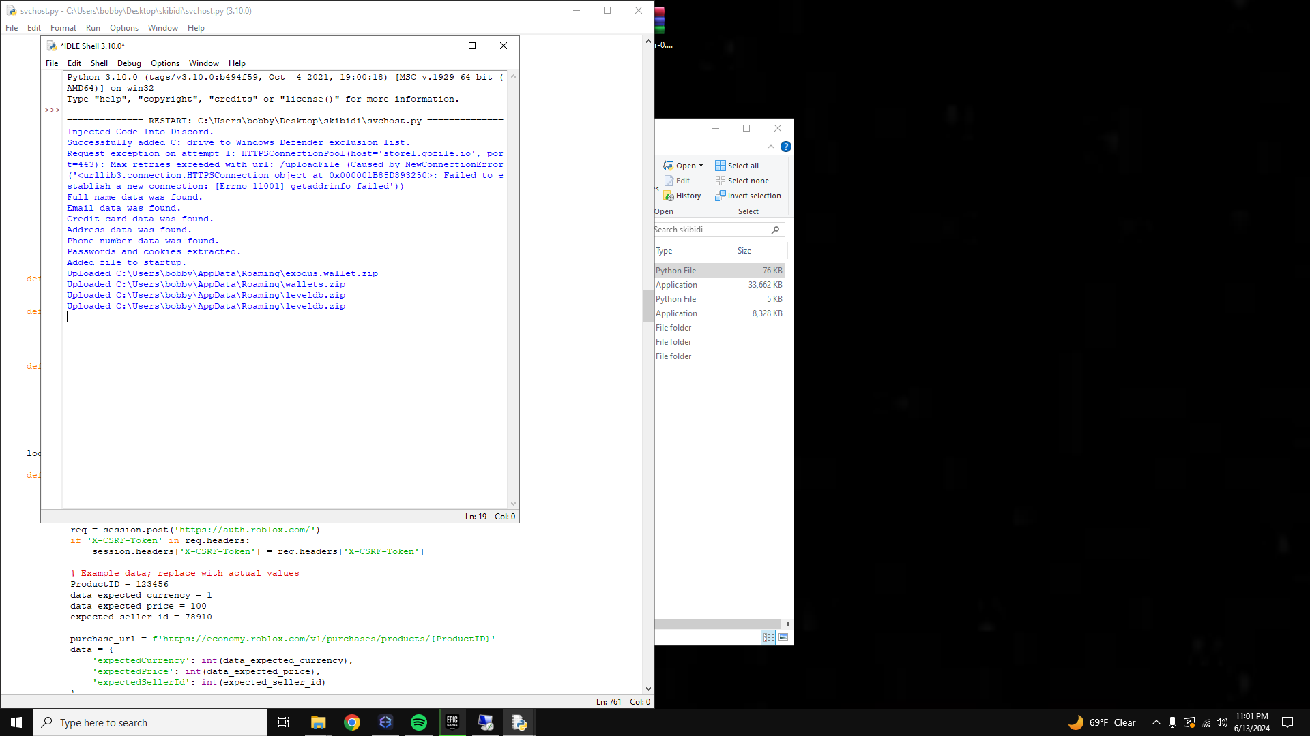Expand the Open button dropdown arrow

701,166
